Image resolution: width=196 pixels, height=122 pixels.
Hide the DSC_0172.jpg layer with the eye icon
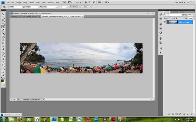click(165, 22)
